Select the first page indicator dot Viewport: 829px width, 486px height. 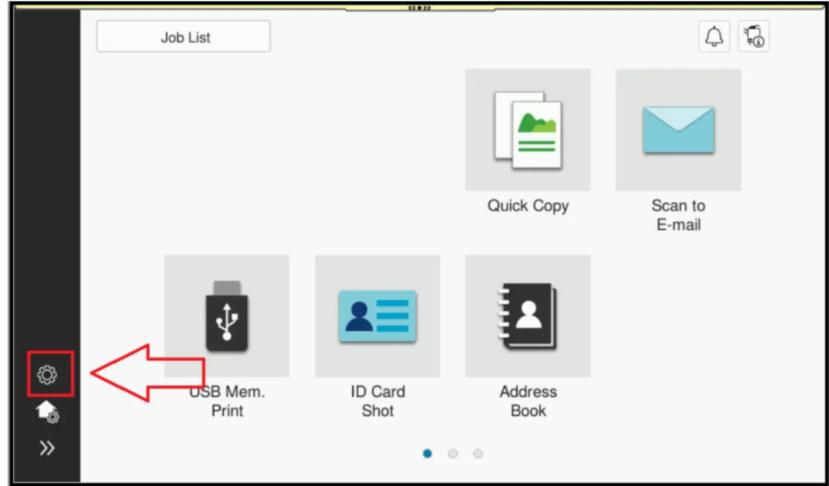point(428,454)
